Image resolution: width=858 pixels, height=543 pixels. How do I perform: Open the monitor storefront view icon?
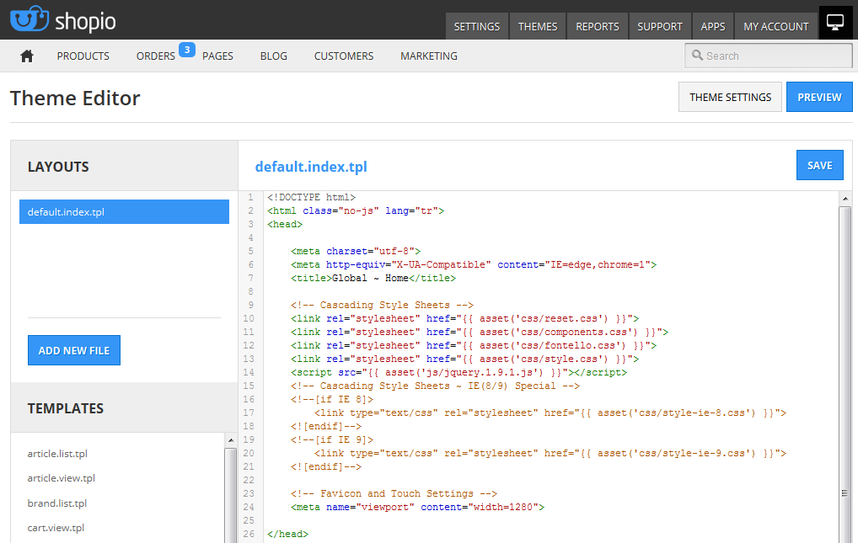pyautogui.click(x=835, y=23)
